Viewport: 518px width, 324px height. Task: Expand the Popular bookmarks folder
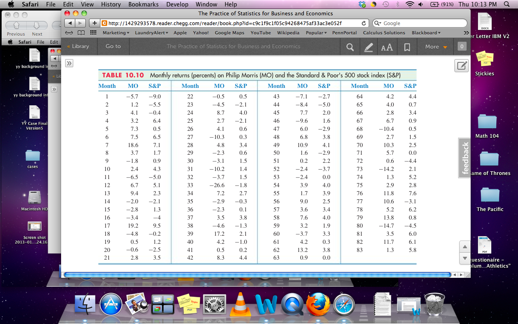click(316, 33)
